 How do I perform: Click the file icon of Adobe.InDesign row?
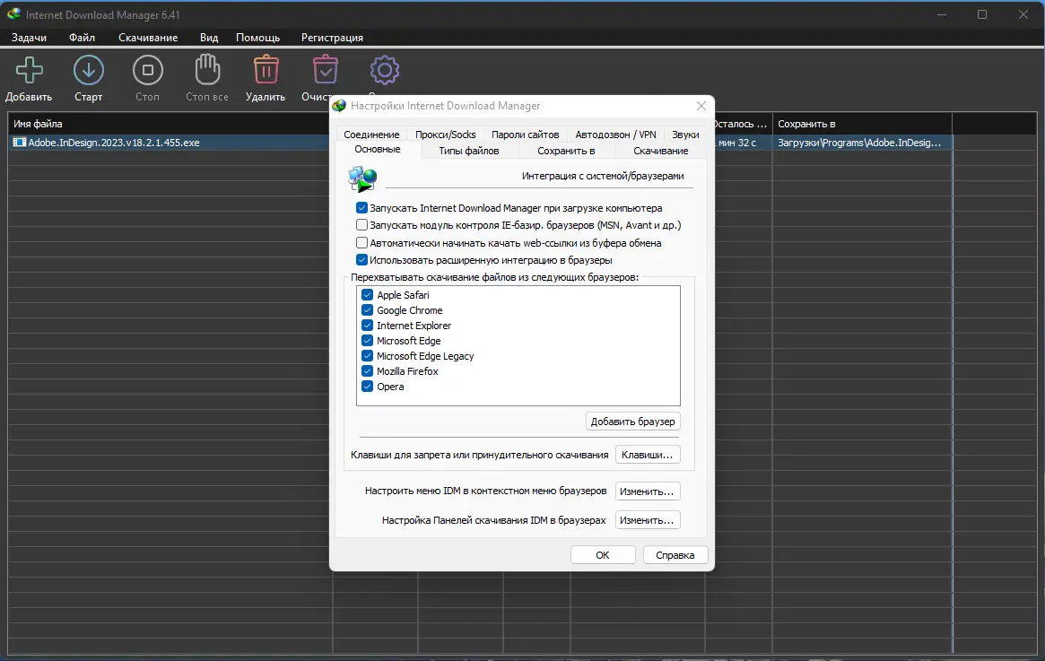coord(20,143)
